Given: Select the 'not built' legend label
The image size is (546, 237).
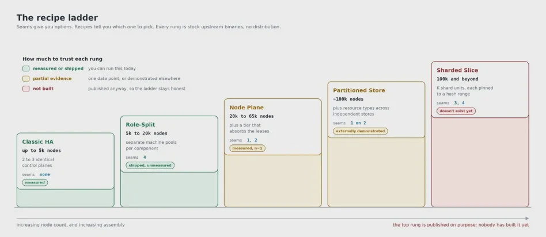Looking at the screenshot, I should [x=43, y=89].
